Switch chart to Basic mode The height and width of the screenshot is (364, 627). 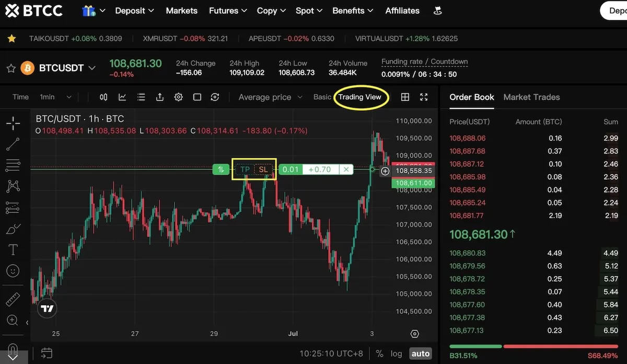click(322, 97)
